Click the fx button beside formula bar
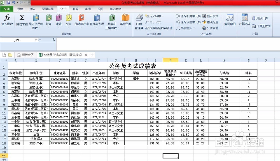 pyautogui.click(x=53, y=40)
